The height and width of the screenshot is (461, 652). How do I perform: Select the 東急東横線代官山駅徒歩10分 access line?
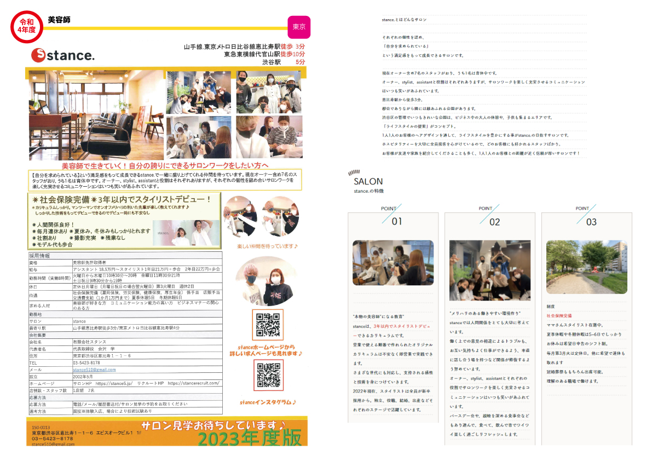coord(264,54)
